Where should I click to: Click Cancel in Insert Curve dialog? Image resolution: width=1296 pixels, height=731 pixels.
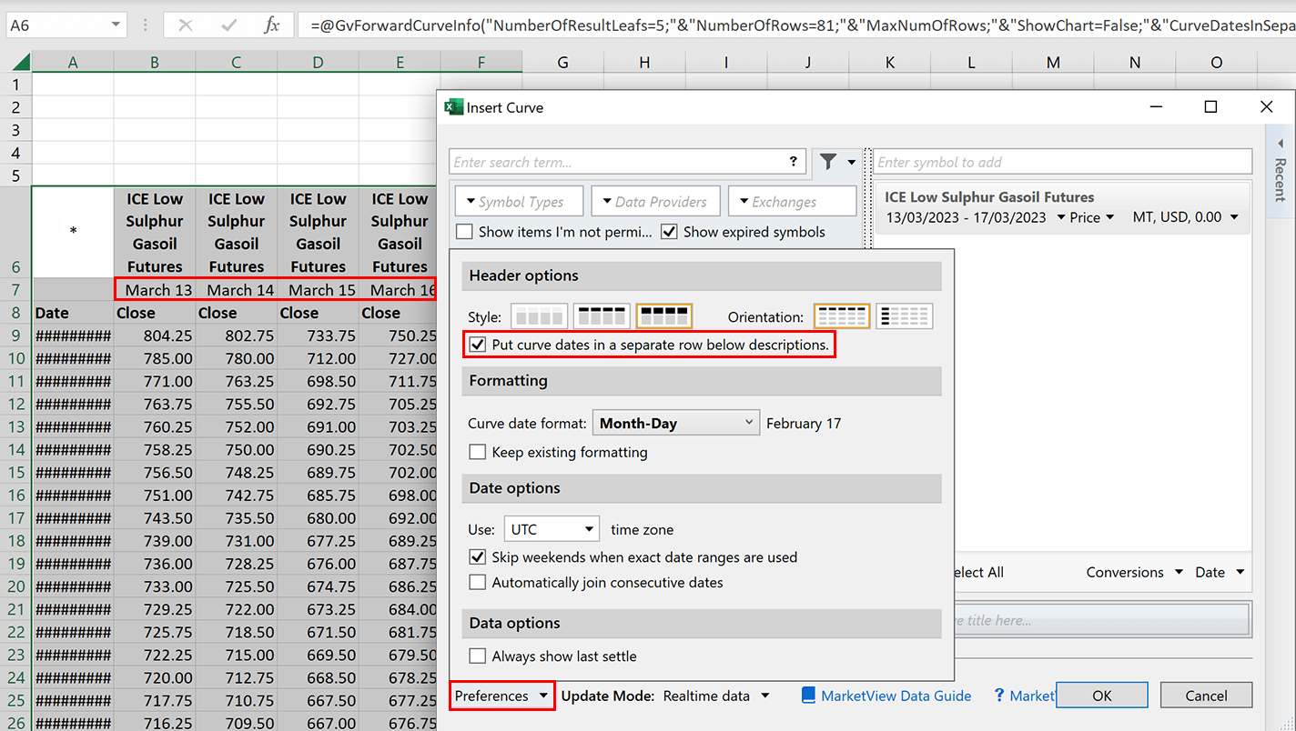1206,696
